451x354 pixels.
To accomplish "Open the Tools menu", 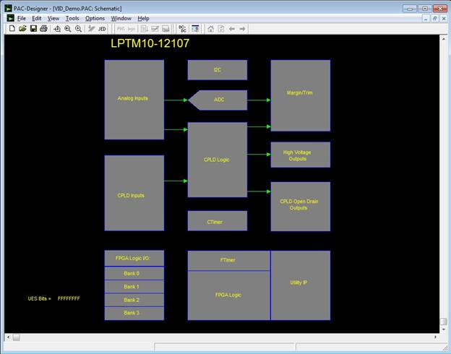I will [x=72, y=18].
